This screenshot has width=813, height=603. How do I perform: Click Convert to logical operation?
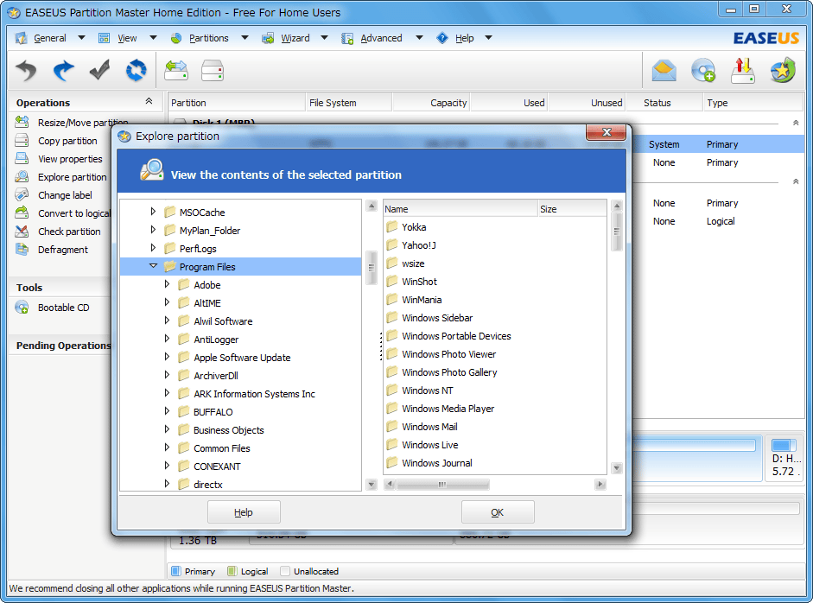73,213
